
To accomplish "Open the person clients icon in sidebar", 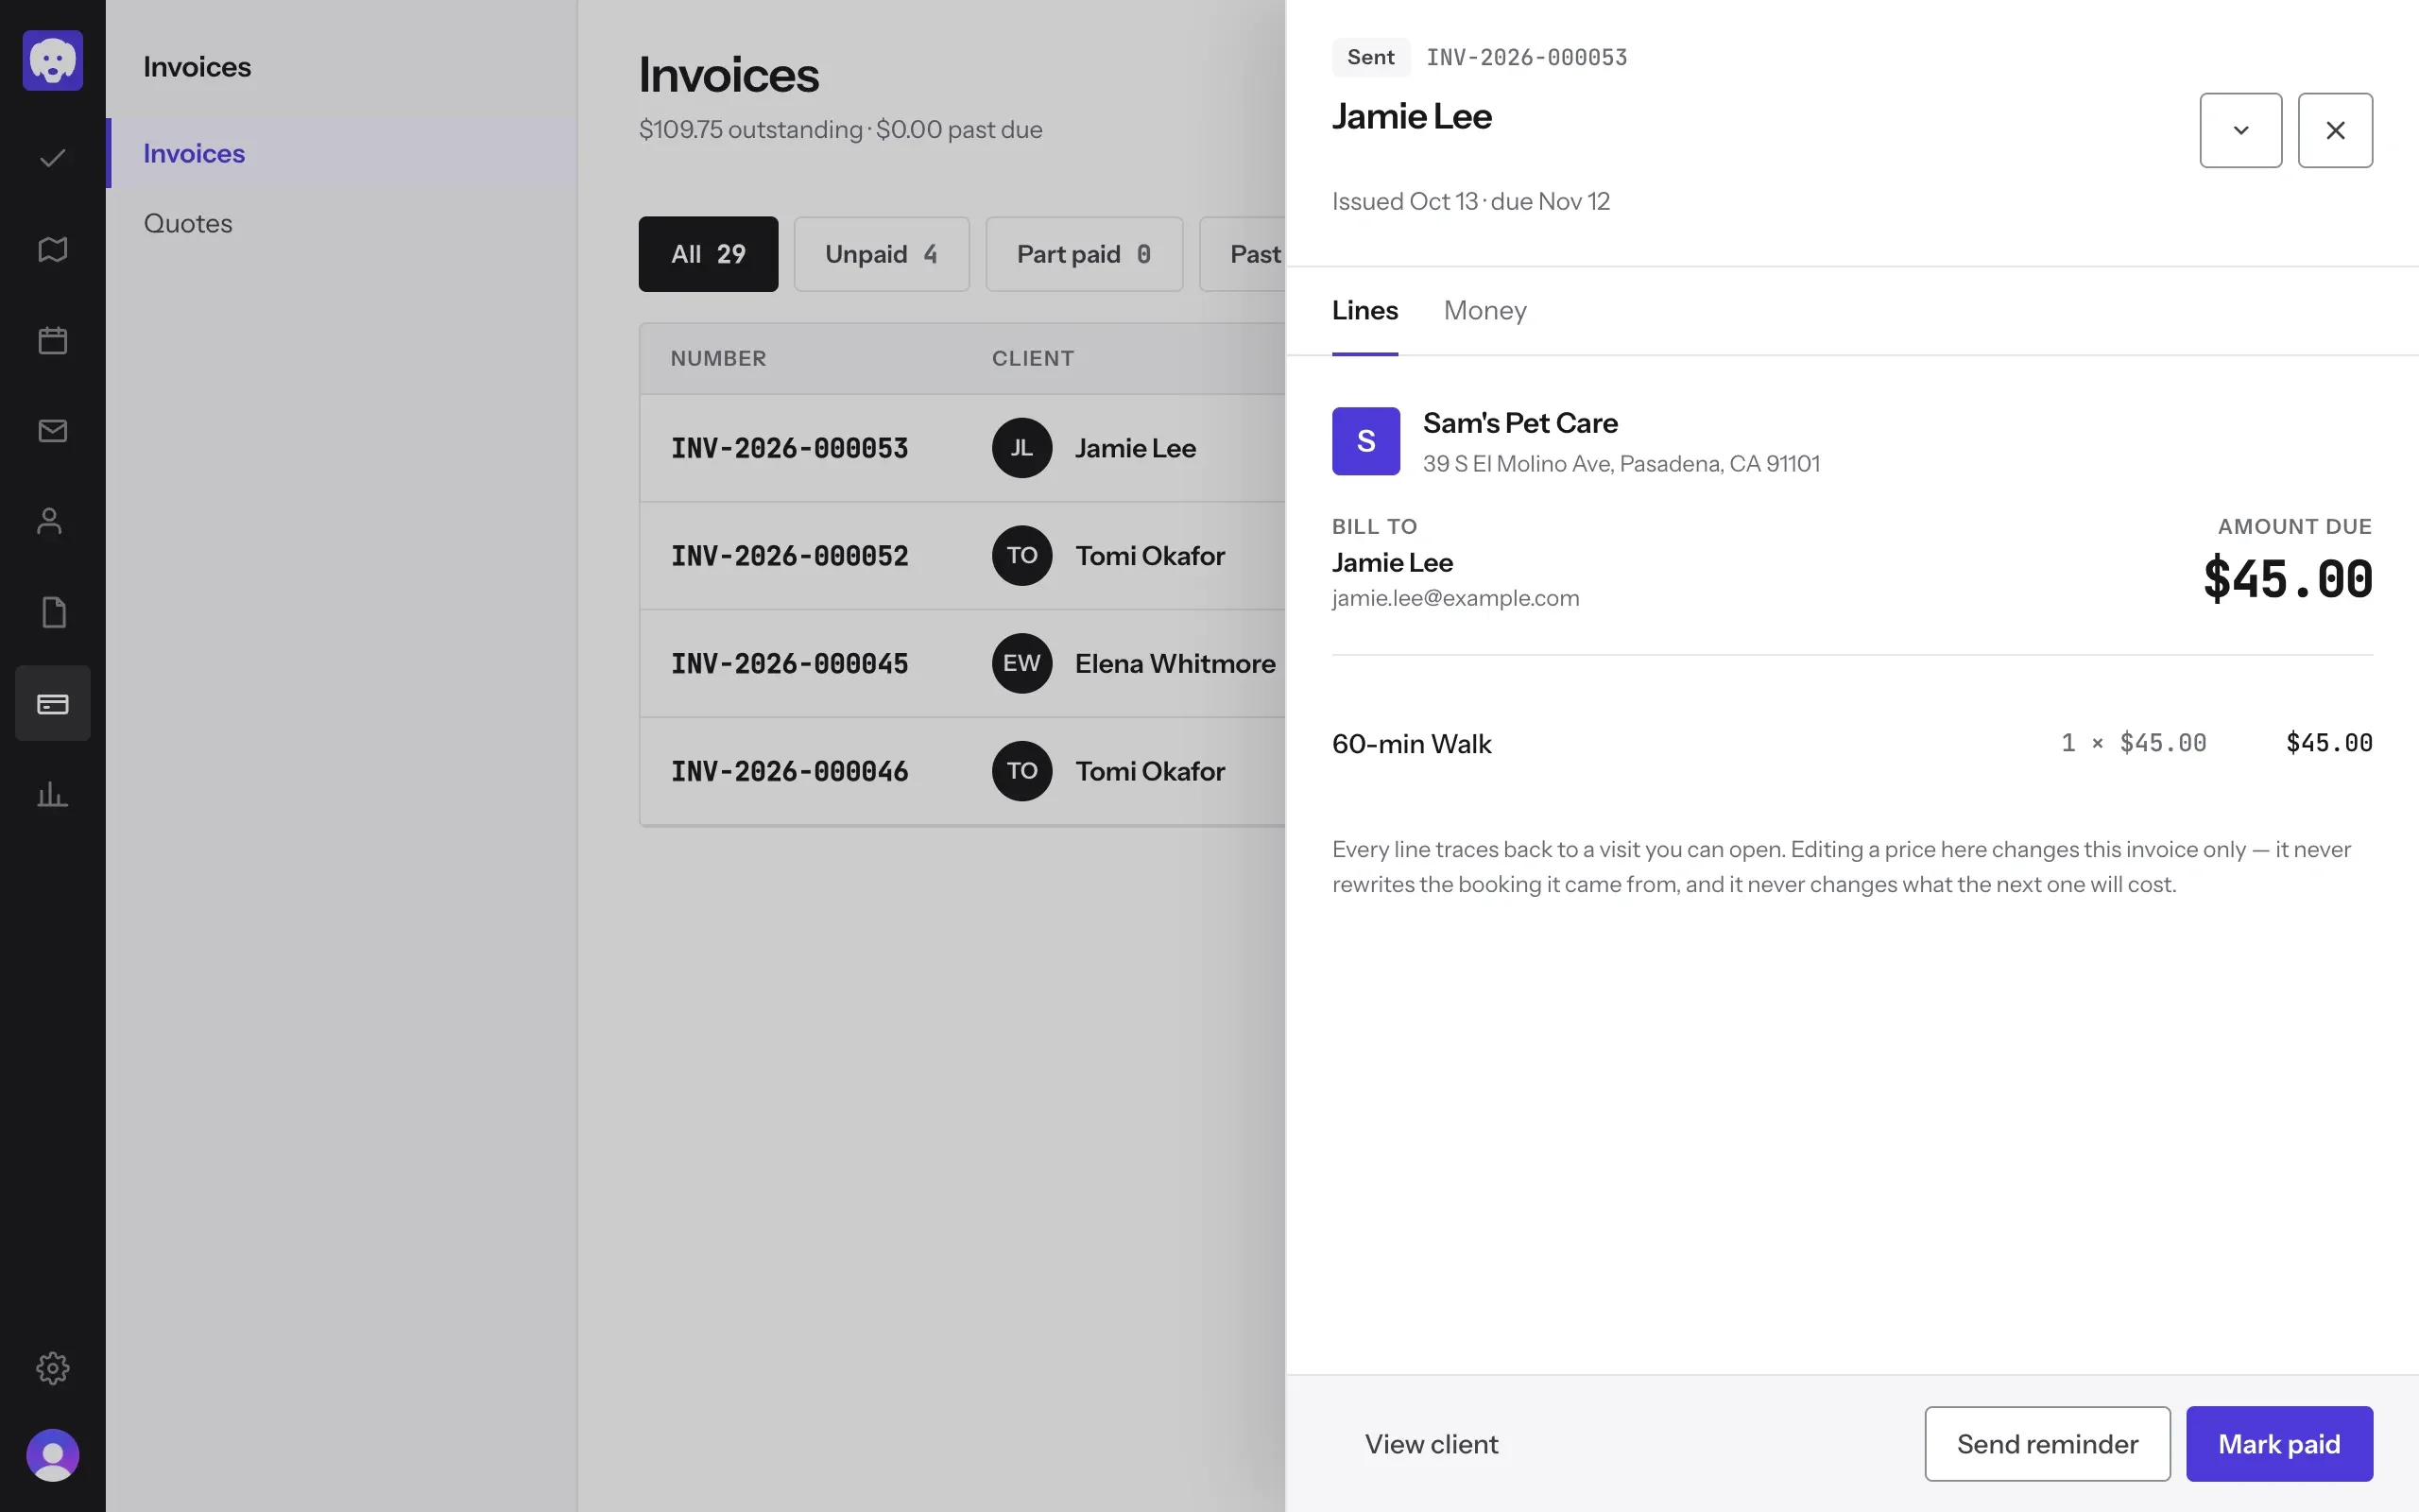I will (50, 521).
